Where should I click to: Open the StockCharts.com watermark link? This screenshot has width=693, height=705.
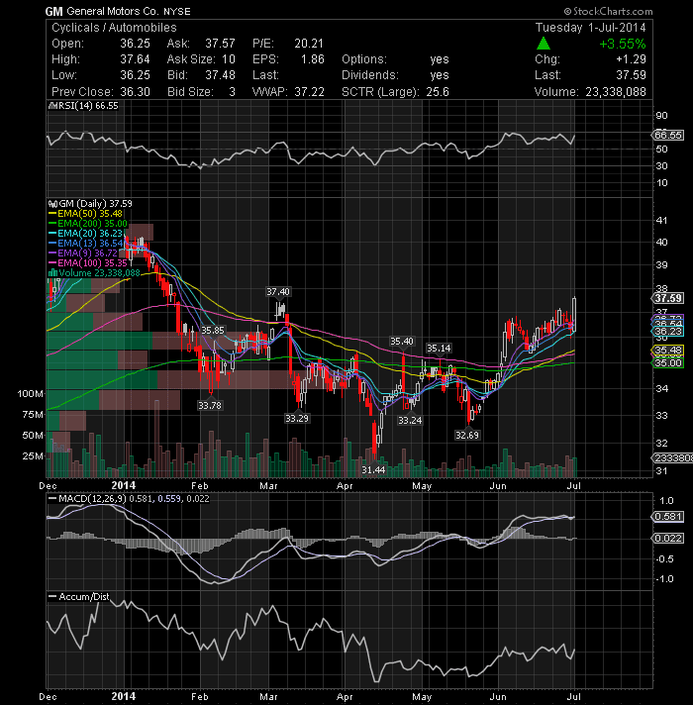[608, 11]
